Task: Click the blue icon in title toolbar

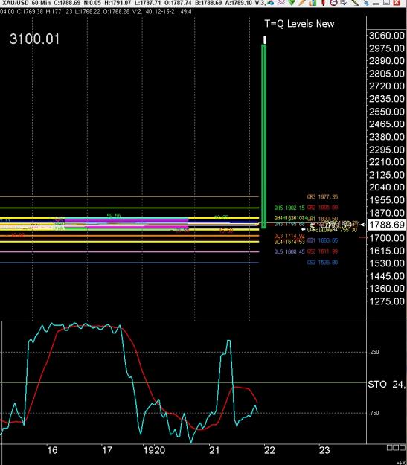Action: click(271, 3)
